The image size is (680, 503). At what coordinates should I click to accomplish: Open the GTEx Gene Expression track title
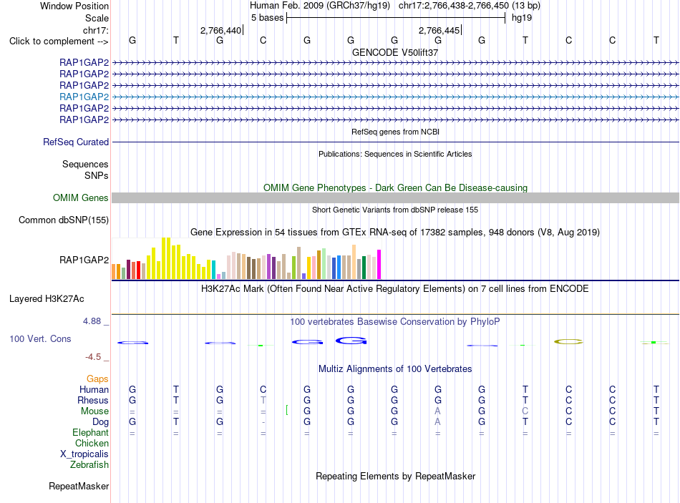pos(395,233)
